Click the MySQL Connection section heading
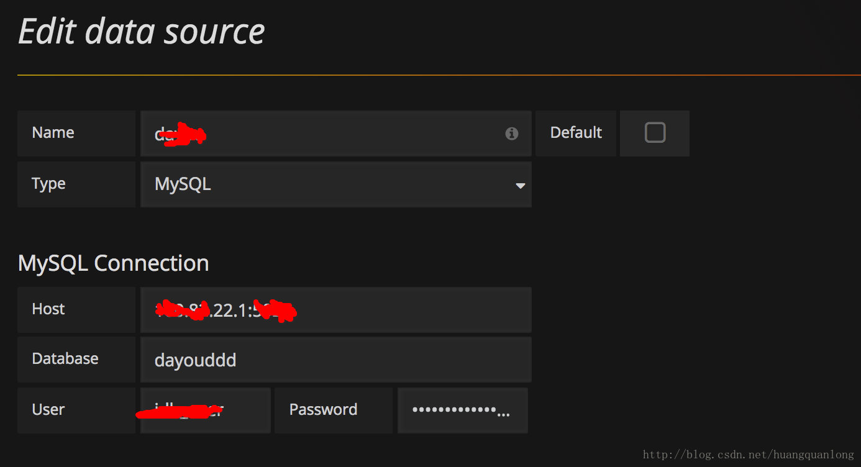This screenshot has height=467, width=861. click(114, 263)
